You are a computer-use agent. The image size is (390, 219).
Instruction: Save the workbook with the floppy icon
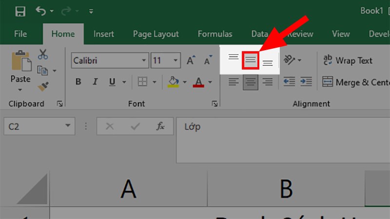[x=20, y=11]
